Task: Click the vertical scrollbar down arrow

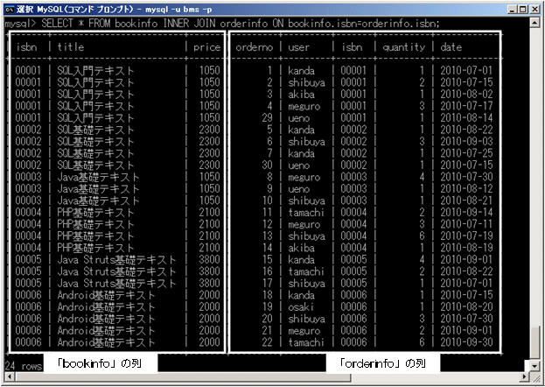Action: click(535, 366)
